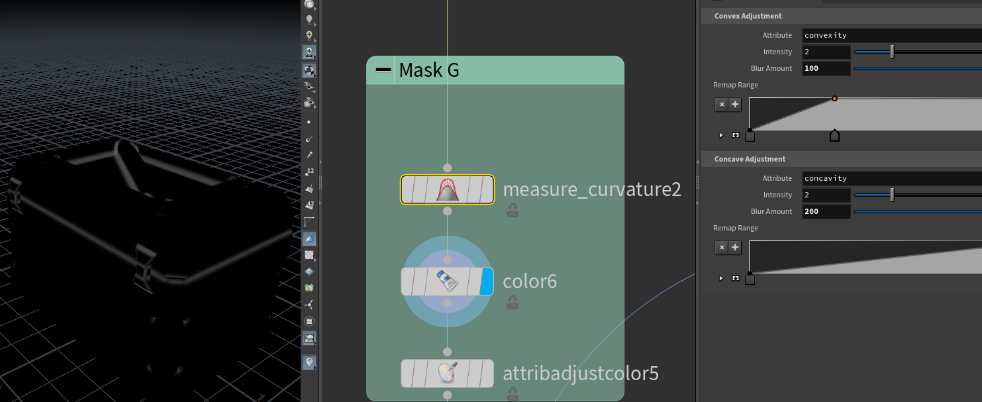Click the Concave Blur Amount slider track
This screenshot has height=402, width=982.
click(x=918, y=211)
